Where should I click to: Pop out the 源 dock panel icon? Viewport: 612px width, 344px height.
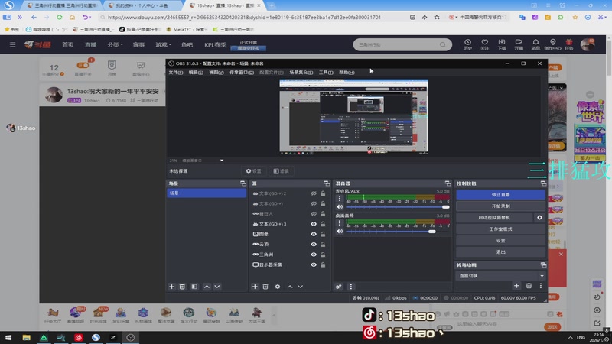327,183
